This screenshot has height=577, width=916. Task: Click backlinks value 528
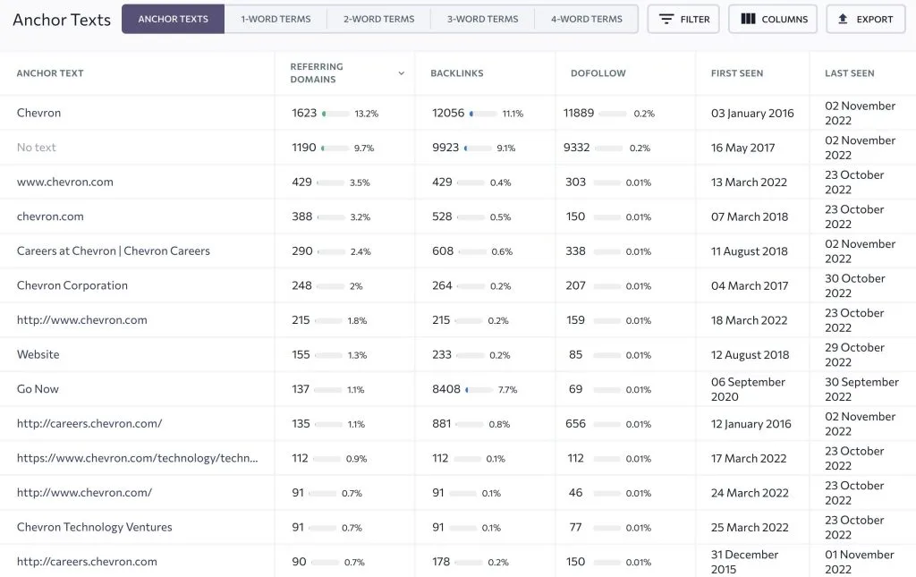(x=442, y=216)
